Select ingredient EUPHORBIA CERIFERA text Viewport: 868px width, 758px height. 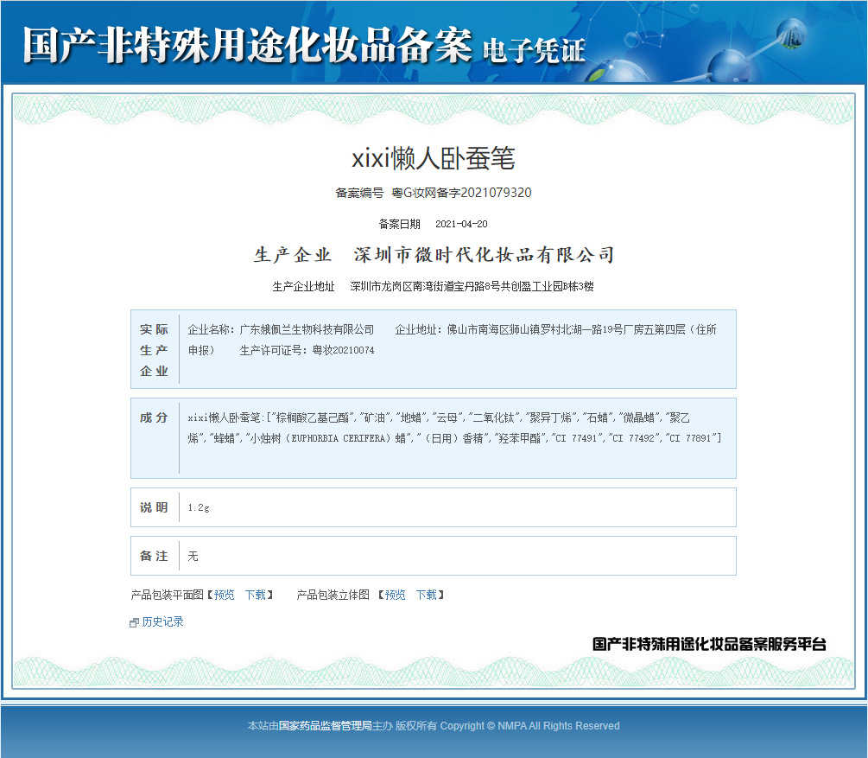click(338, 438)
